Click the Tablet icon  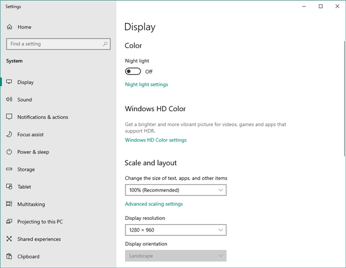tap(9, 187)
